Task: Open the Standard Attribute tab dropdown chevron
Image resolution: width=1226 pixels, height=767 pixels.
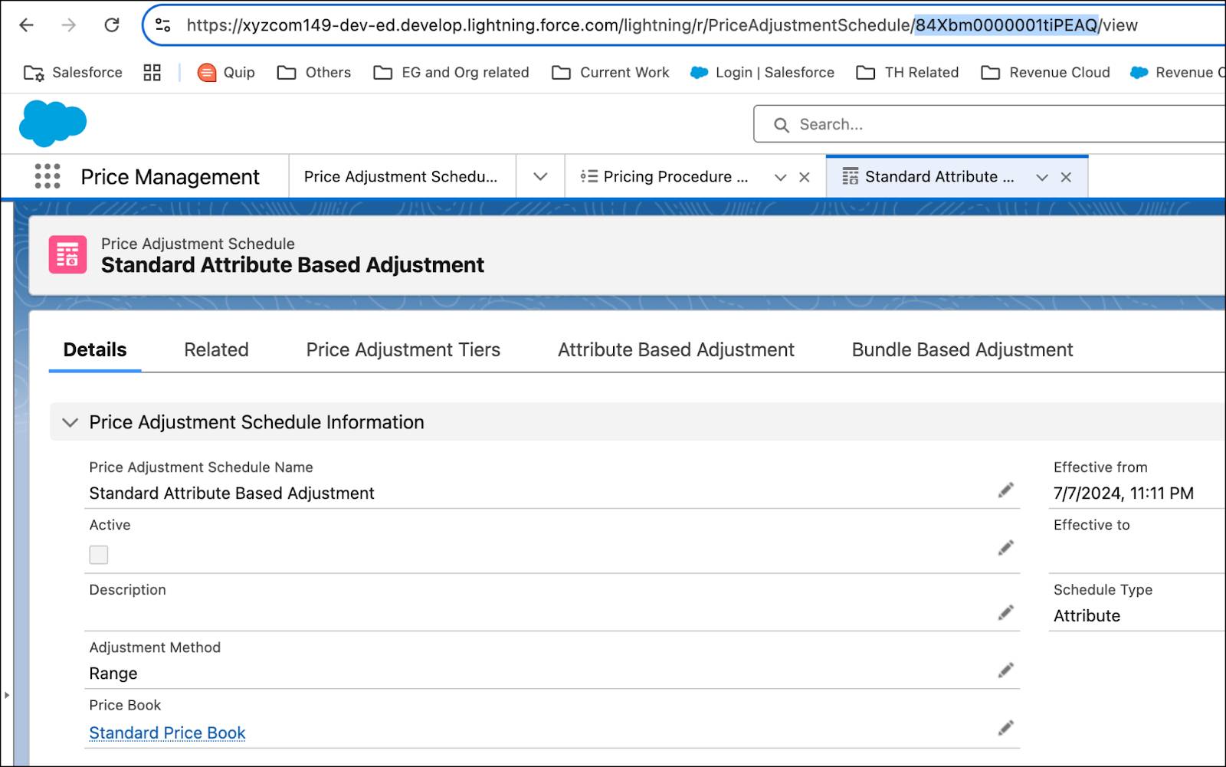Action: point(1041,177)
